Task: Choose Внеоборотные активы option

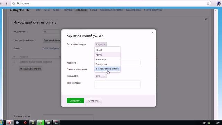Action: pos(108,69)
